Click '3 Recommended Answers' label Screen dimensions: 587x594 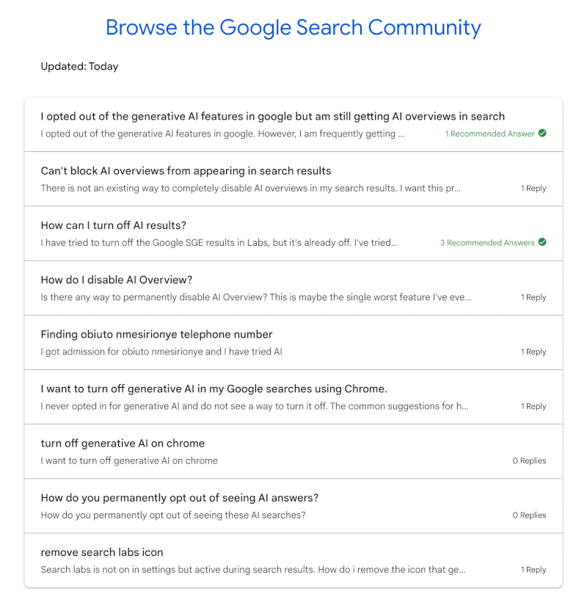coord(487,242)
